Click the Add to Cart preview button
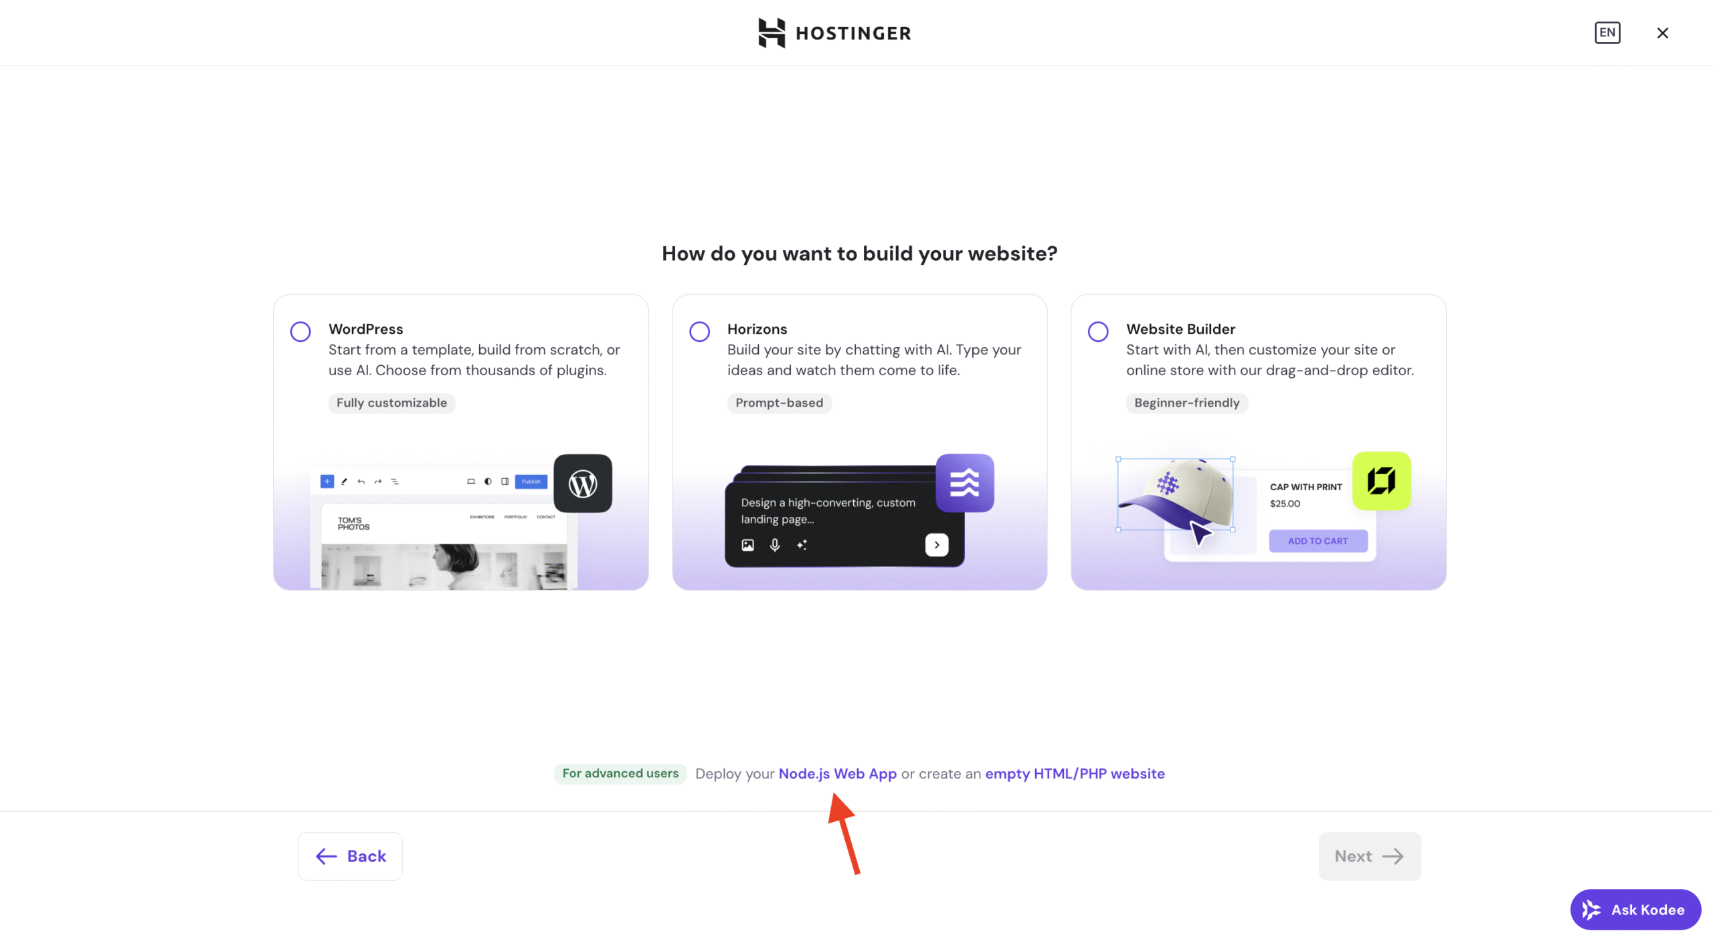This screenshot has width=1713, height=937. pos(1318,540)
